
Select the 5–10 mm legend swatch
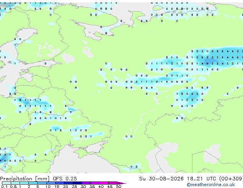pyautogui.click(x=42, y=183)
